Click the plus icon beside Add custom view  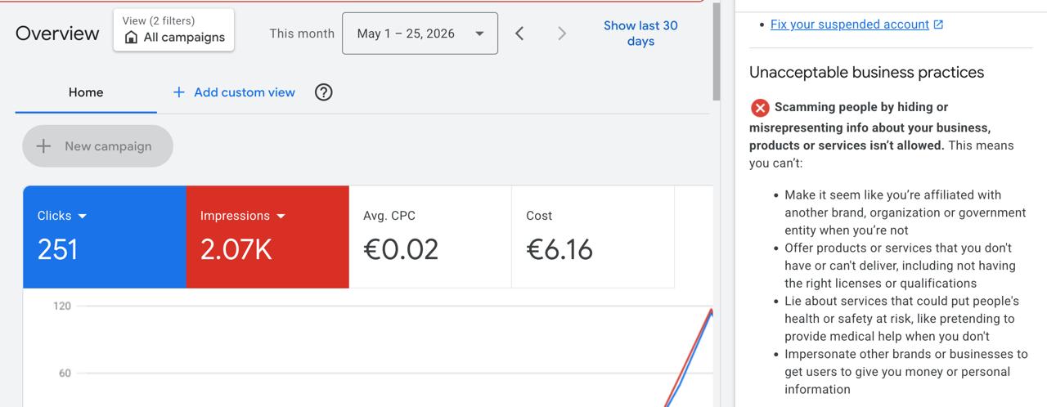coord(179,92)
